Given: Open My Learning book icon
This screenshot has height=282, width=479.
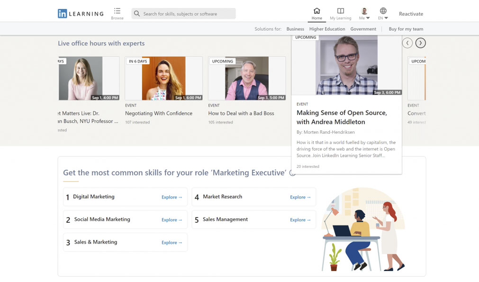Looking at the screenshot, I should pyautogui.click(x=341, y=11).
